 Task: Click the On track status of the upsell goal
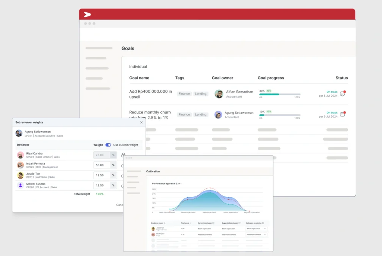coord(331,92)
